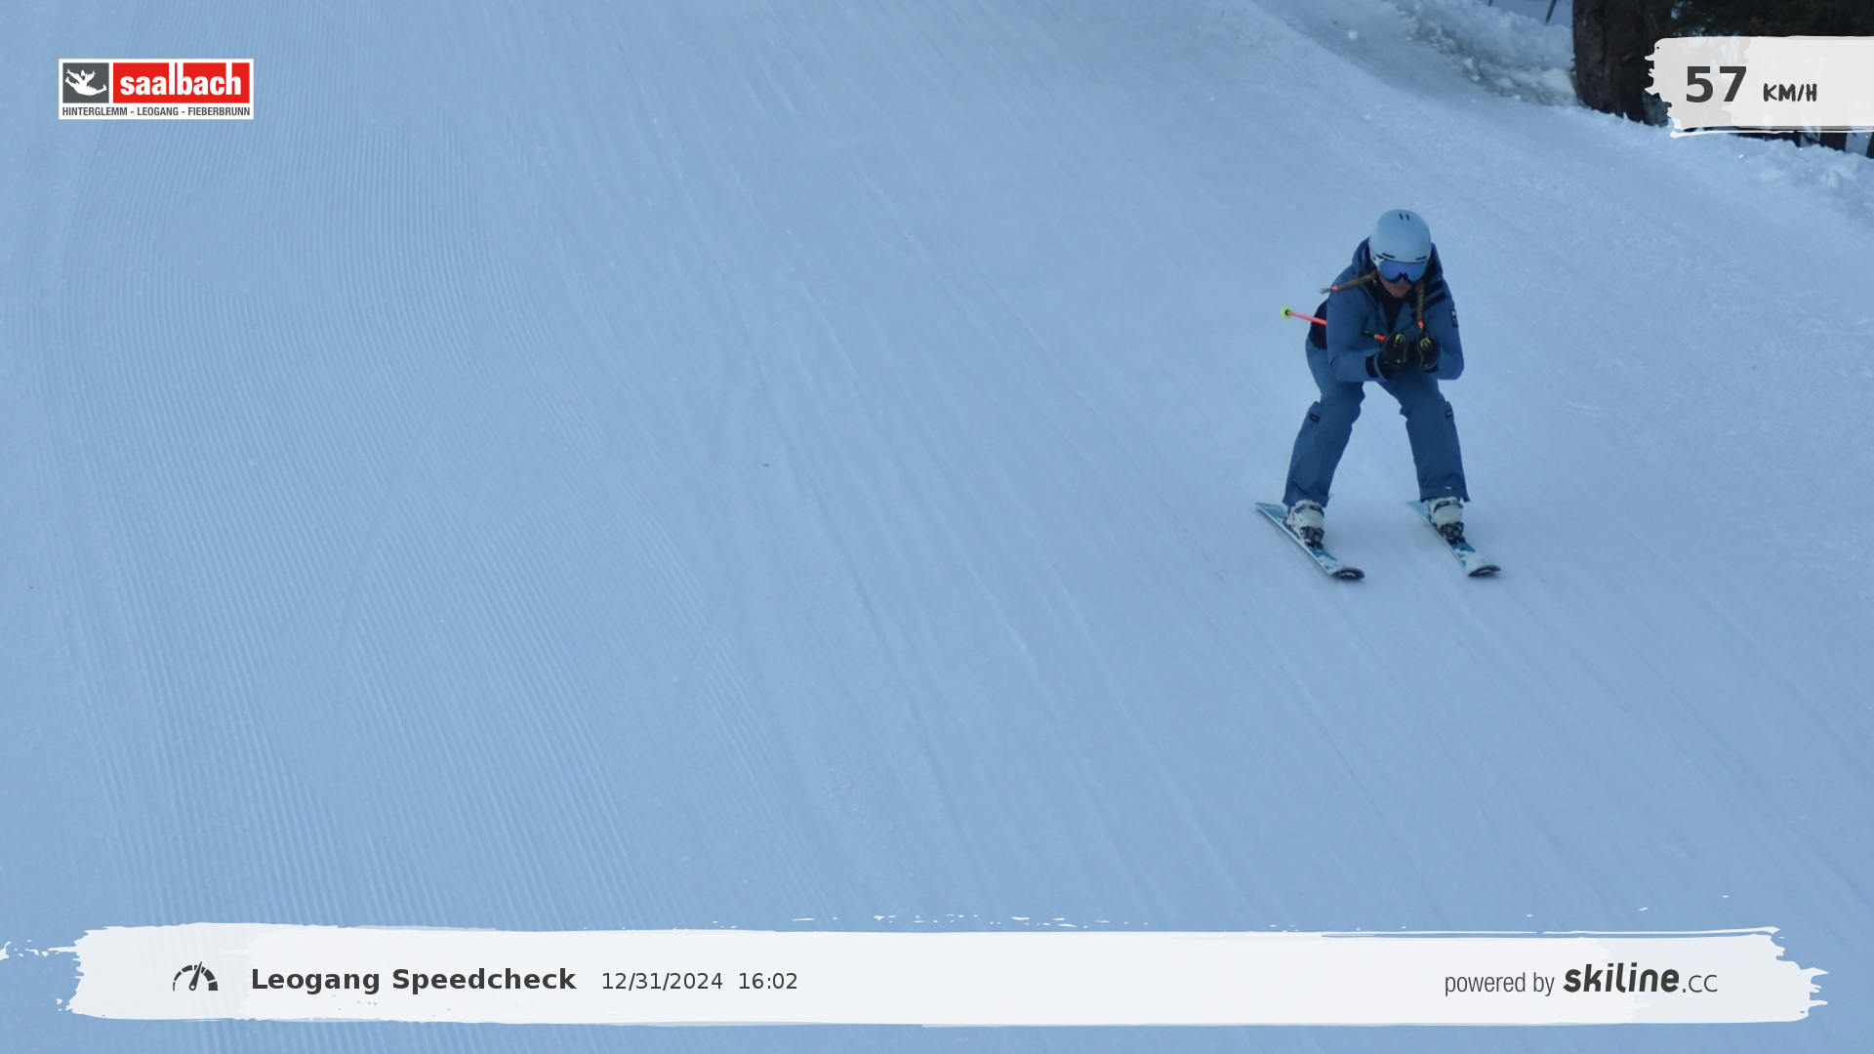
Task: Click the date 12/31/2024
Action: (x=661, y=982)
